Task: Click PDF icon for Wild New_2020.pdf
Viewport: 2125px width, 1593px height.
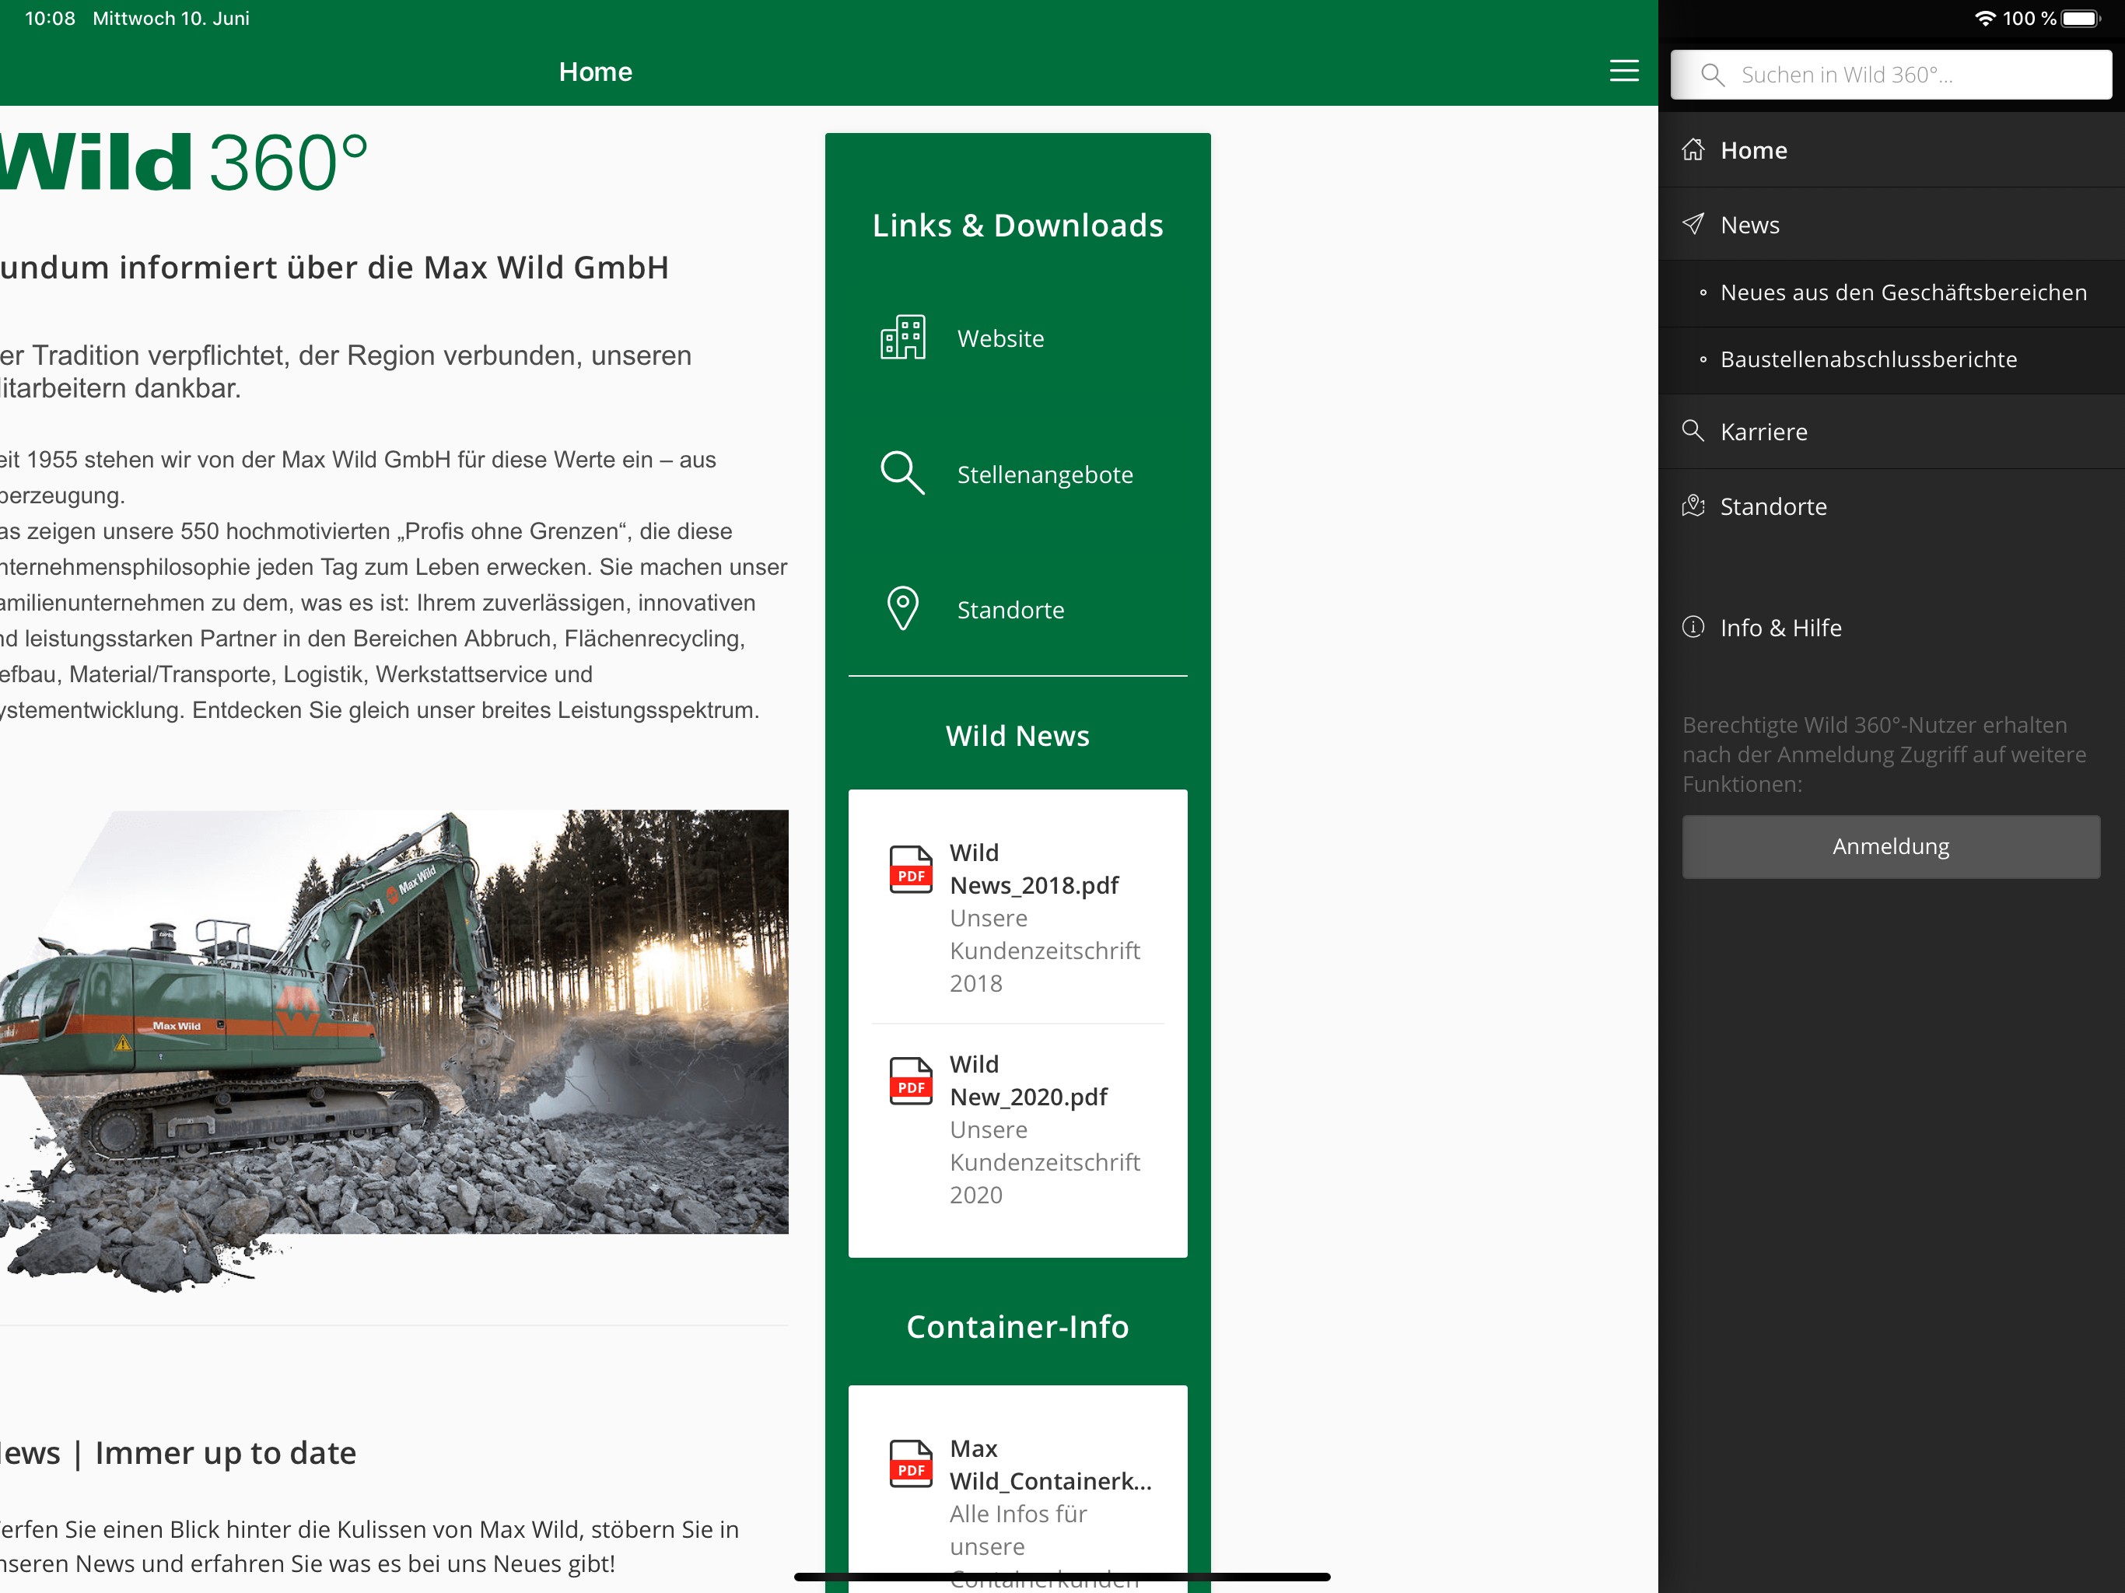Action: tap(910, 1080)
